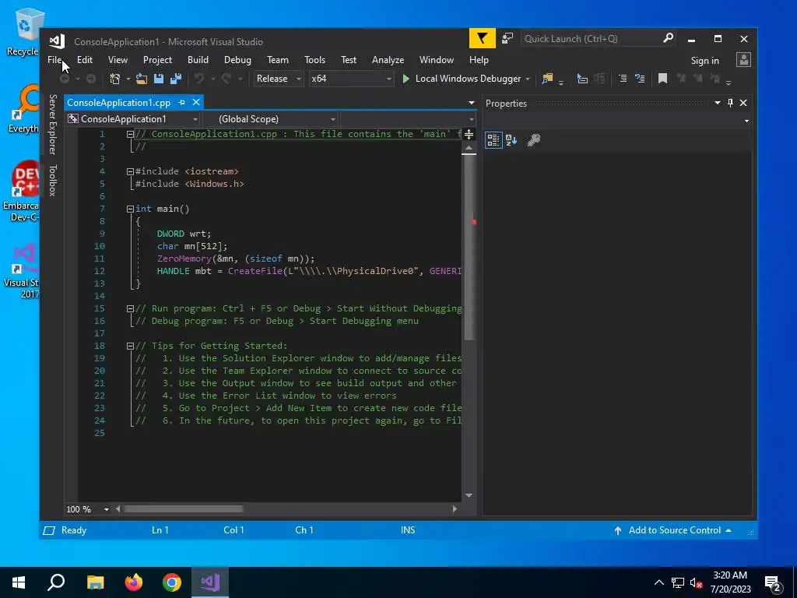
Task: Collapse the int main() code block
Action: point(130,209)
